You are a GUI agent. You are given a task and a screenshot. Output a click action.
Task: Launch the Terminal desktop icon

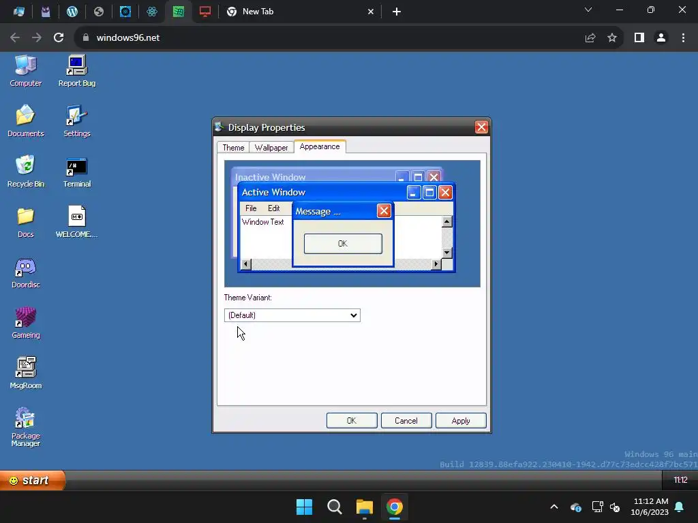(x=76, y=171)
